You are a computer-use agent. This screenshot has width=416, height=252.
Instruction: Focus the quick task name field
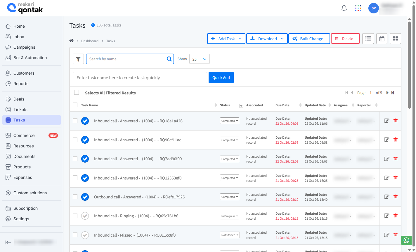[140, 77]
